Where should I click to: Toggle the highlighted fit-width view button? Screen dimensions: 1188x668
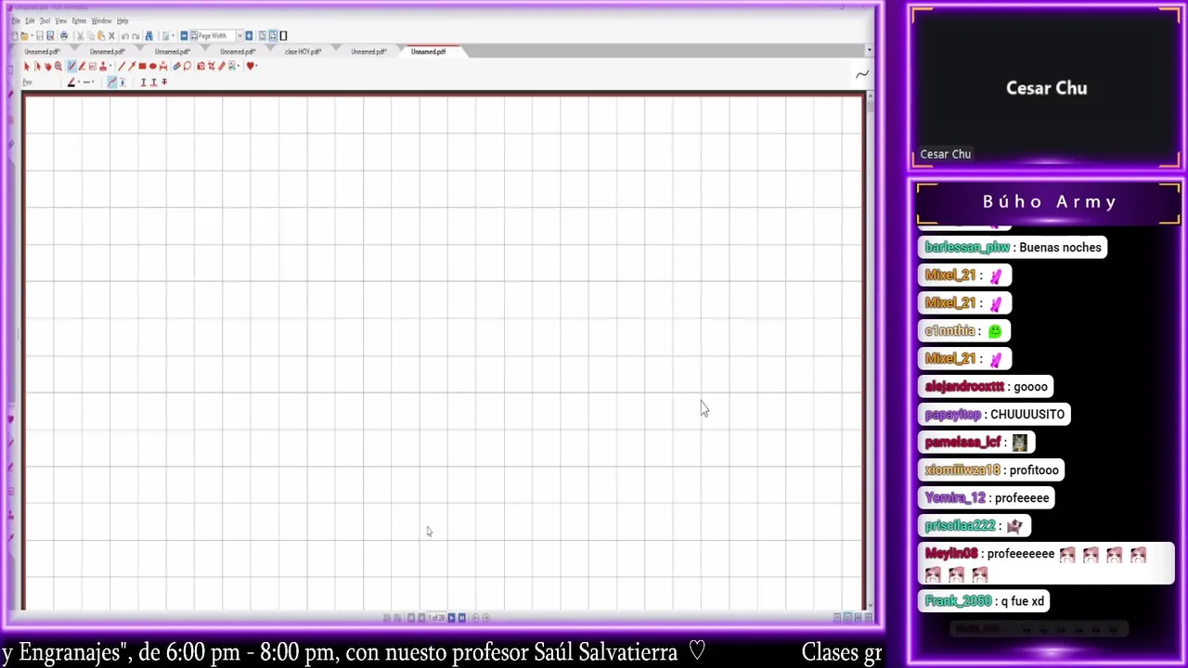(273, 36)
